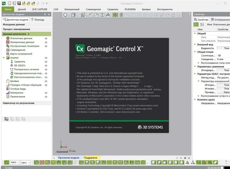Click the split view icon in the viewport toolbar
Viewport: 230px width, 169px height.
[102, 15]
